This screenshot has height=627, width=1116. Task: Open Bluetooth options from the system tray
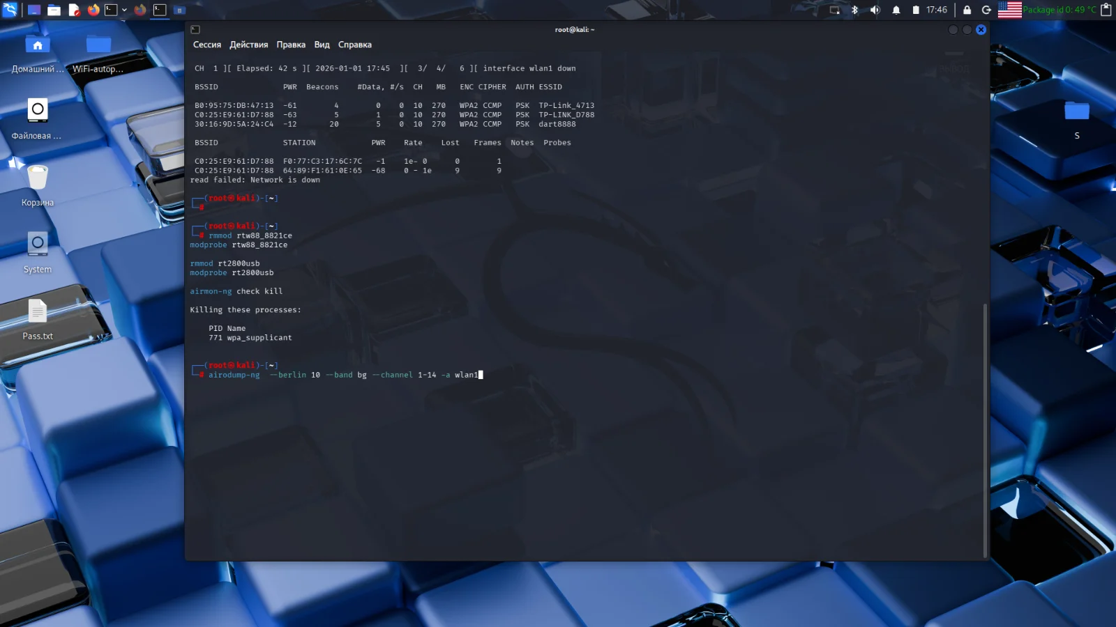coord(855,10)
